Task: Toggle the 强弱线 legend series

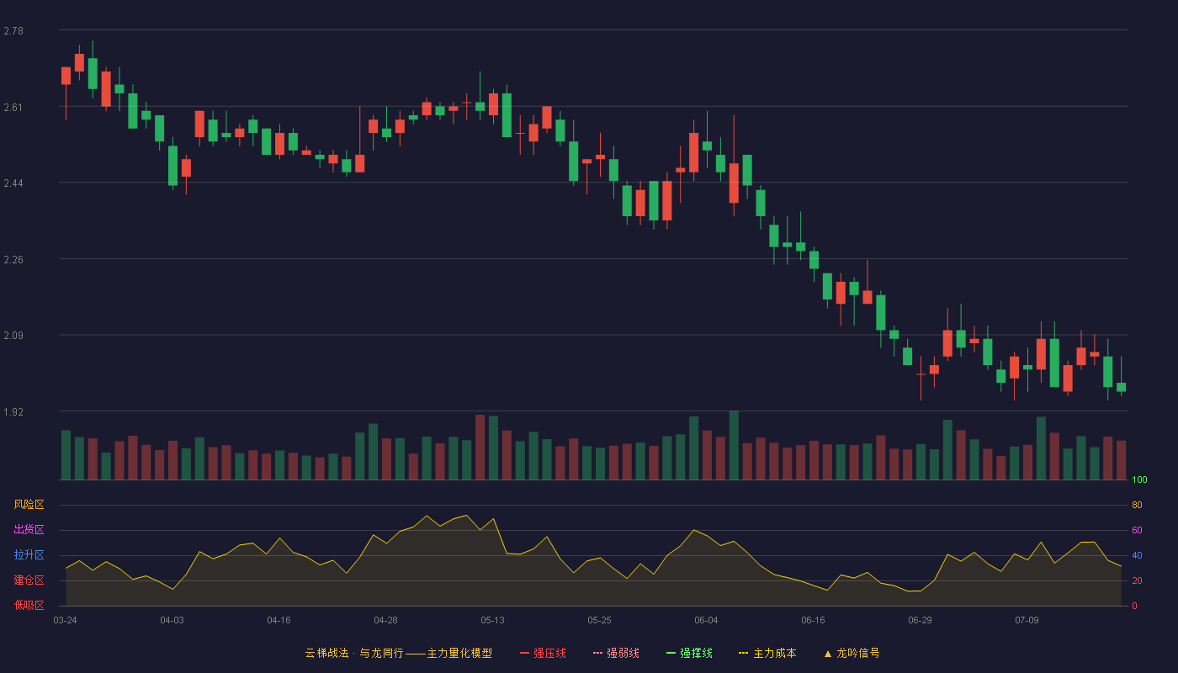Action: [616, 653]
